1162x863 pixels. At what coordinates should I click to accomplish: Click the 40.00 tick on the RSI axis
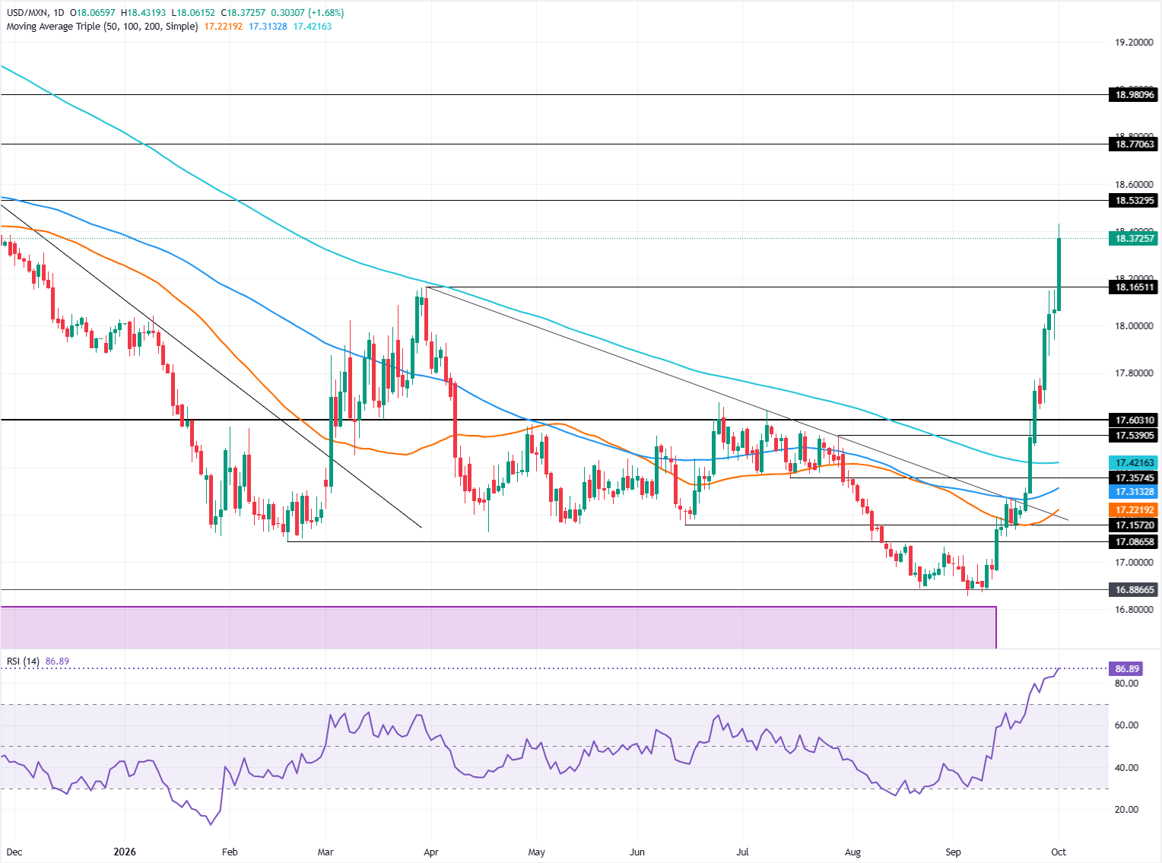coord(1126,768)
